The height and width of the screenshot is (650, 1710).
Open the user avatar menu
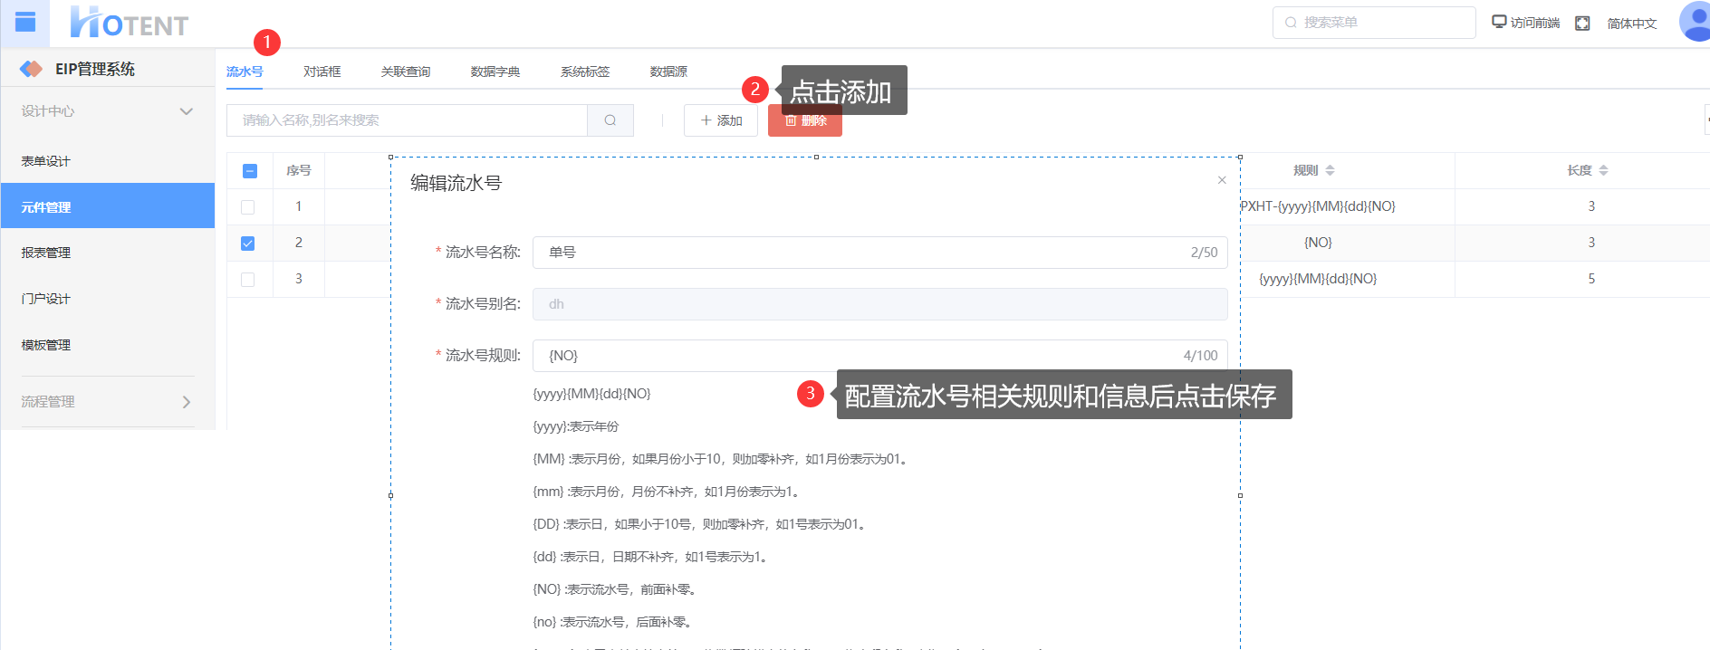point(1694,22)
